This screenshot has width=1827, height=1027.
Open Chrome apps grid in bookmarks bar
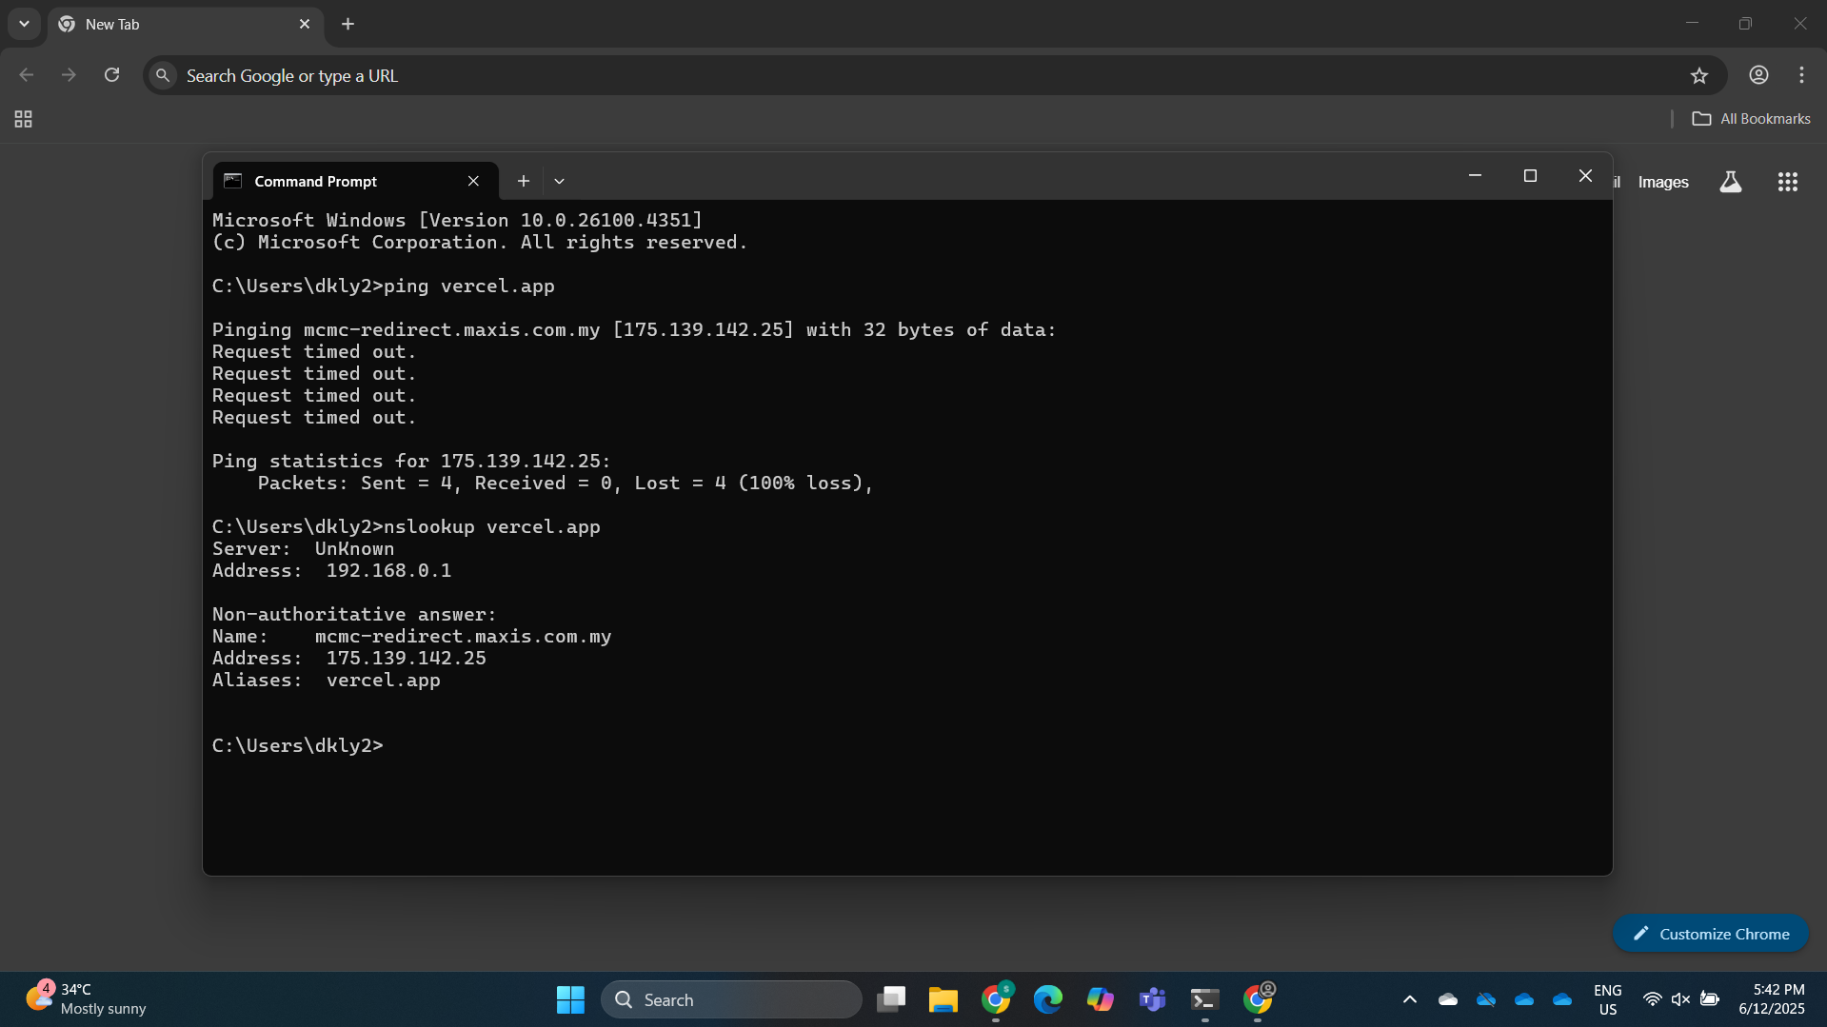(x=24, y=119)
